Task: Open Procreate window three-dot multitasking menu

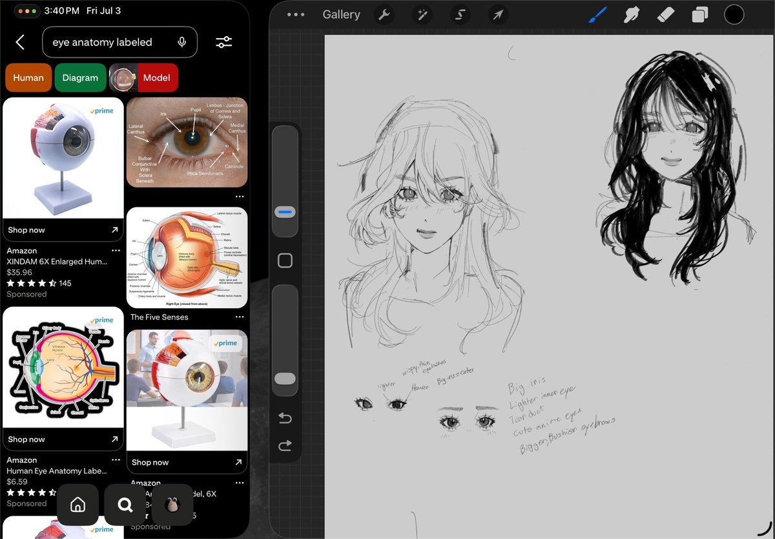Action: 296,14
